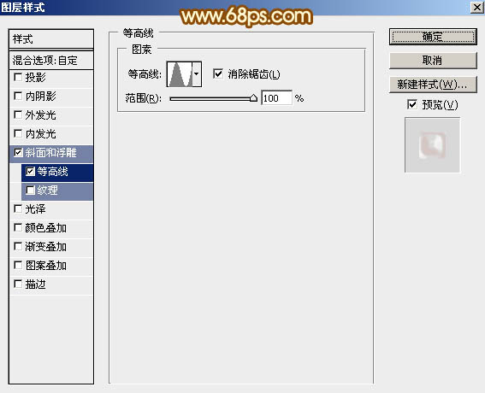Open 混合选项:自定 blending options
The width and height of the screenshot is (485, 393).
(51, 61)
